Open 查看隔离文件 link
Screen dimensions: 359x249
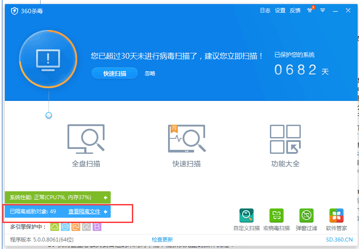click(x=84, y=212)
